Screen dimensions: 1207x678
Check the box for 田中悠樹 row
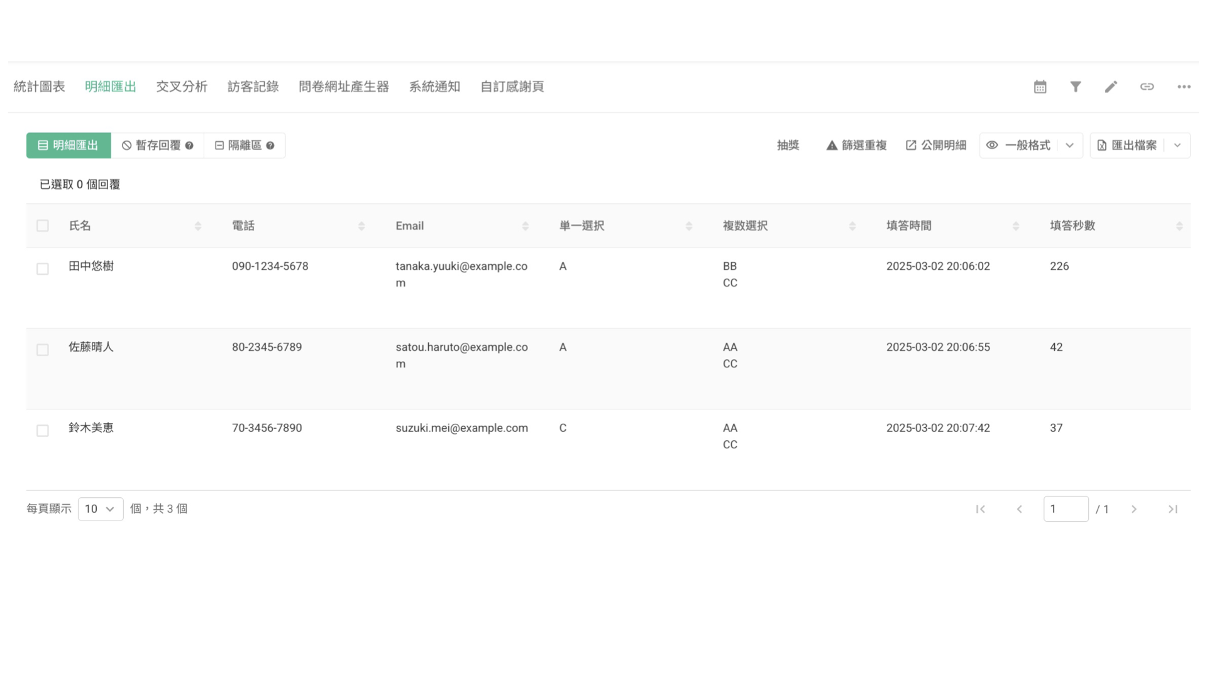coord(43,269)
